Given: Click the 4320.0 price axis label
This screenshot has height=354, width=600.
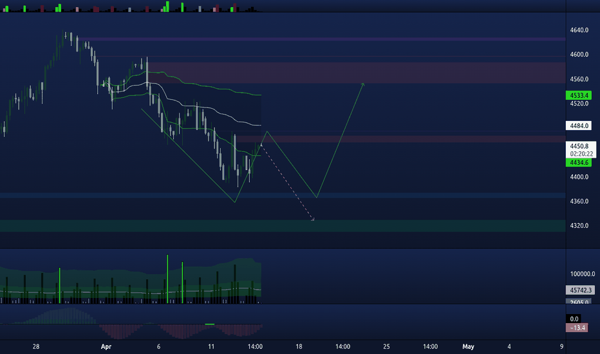Looking at the screenshot, I should pos(579,225).
